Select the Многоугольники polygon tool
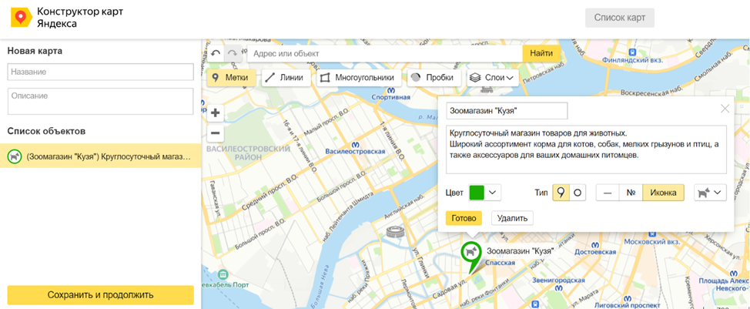This screenshot has width=750, height=309. [x=358, y=78]
